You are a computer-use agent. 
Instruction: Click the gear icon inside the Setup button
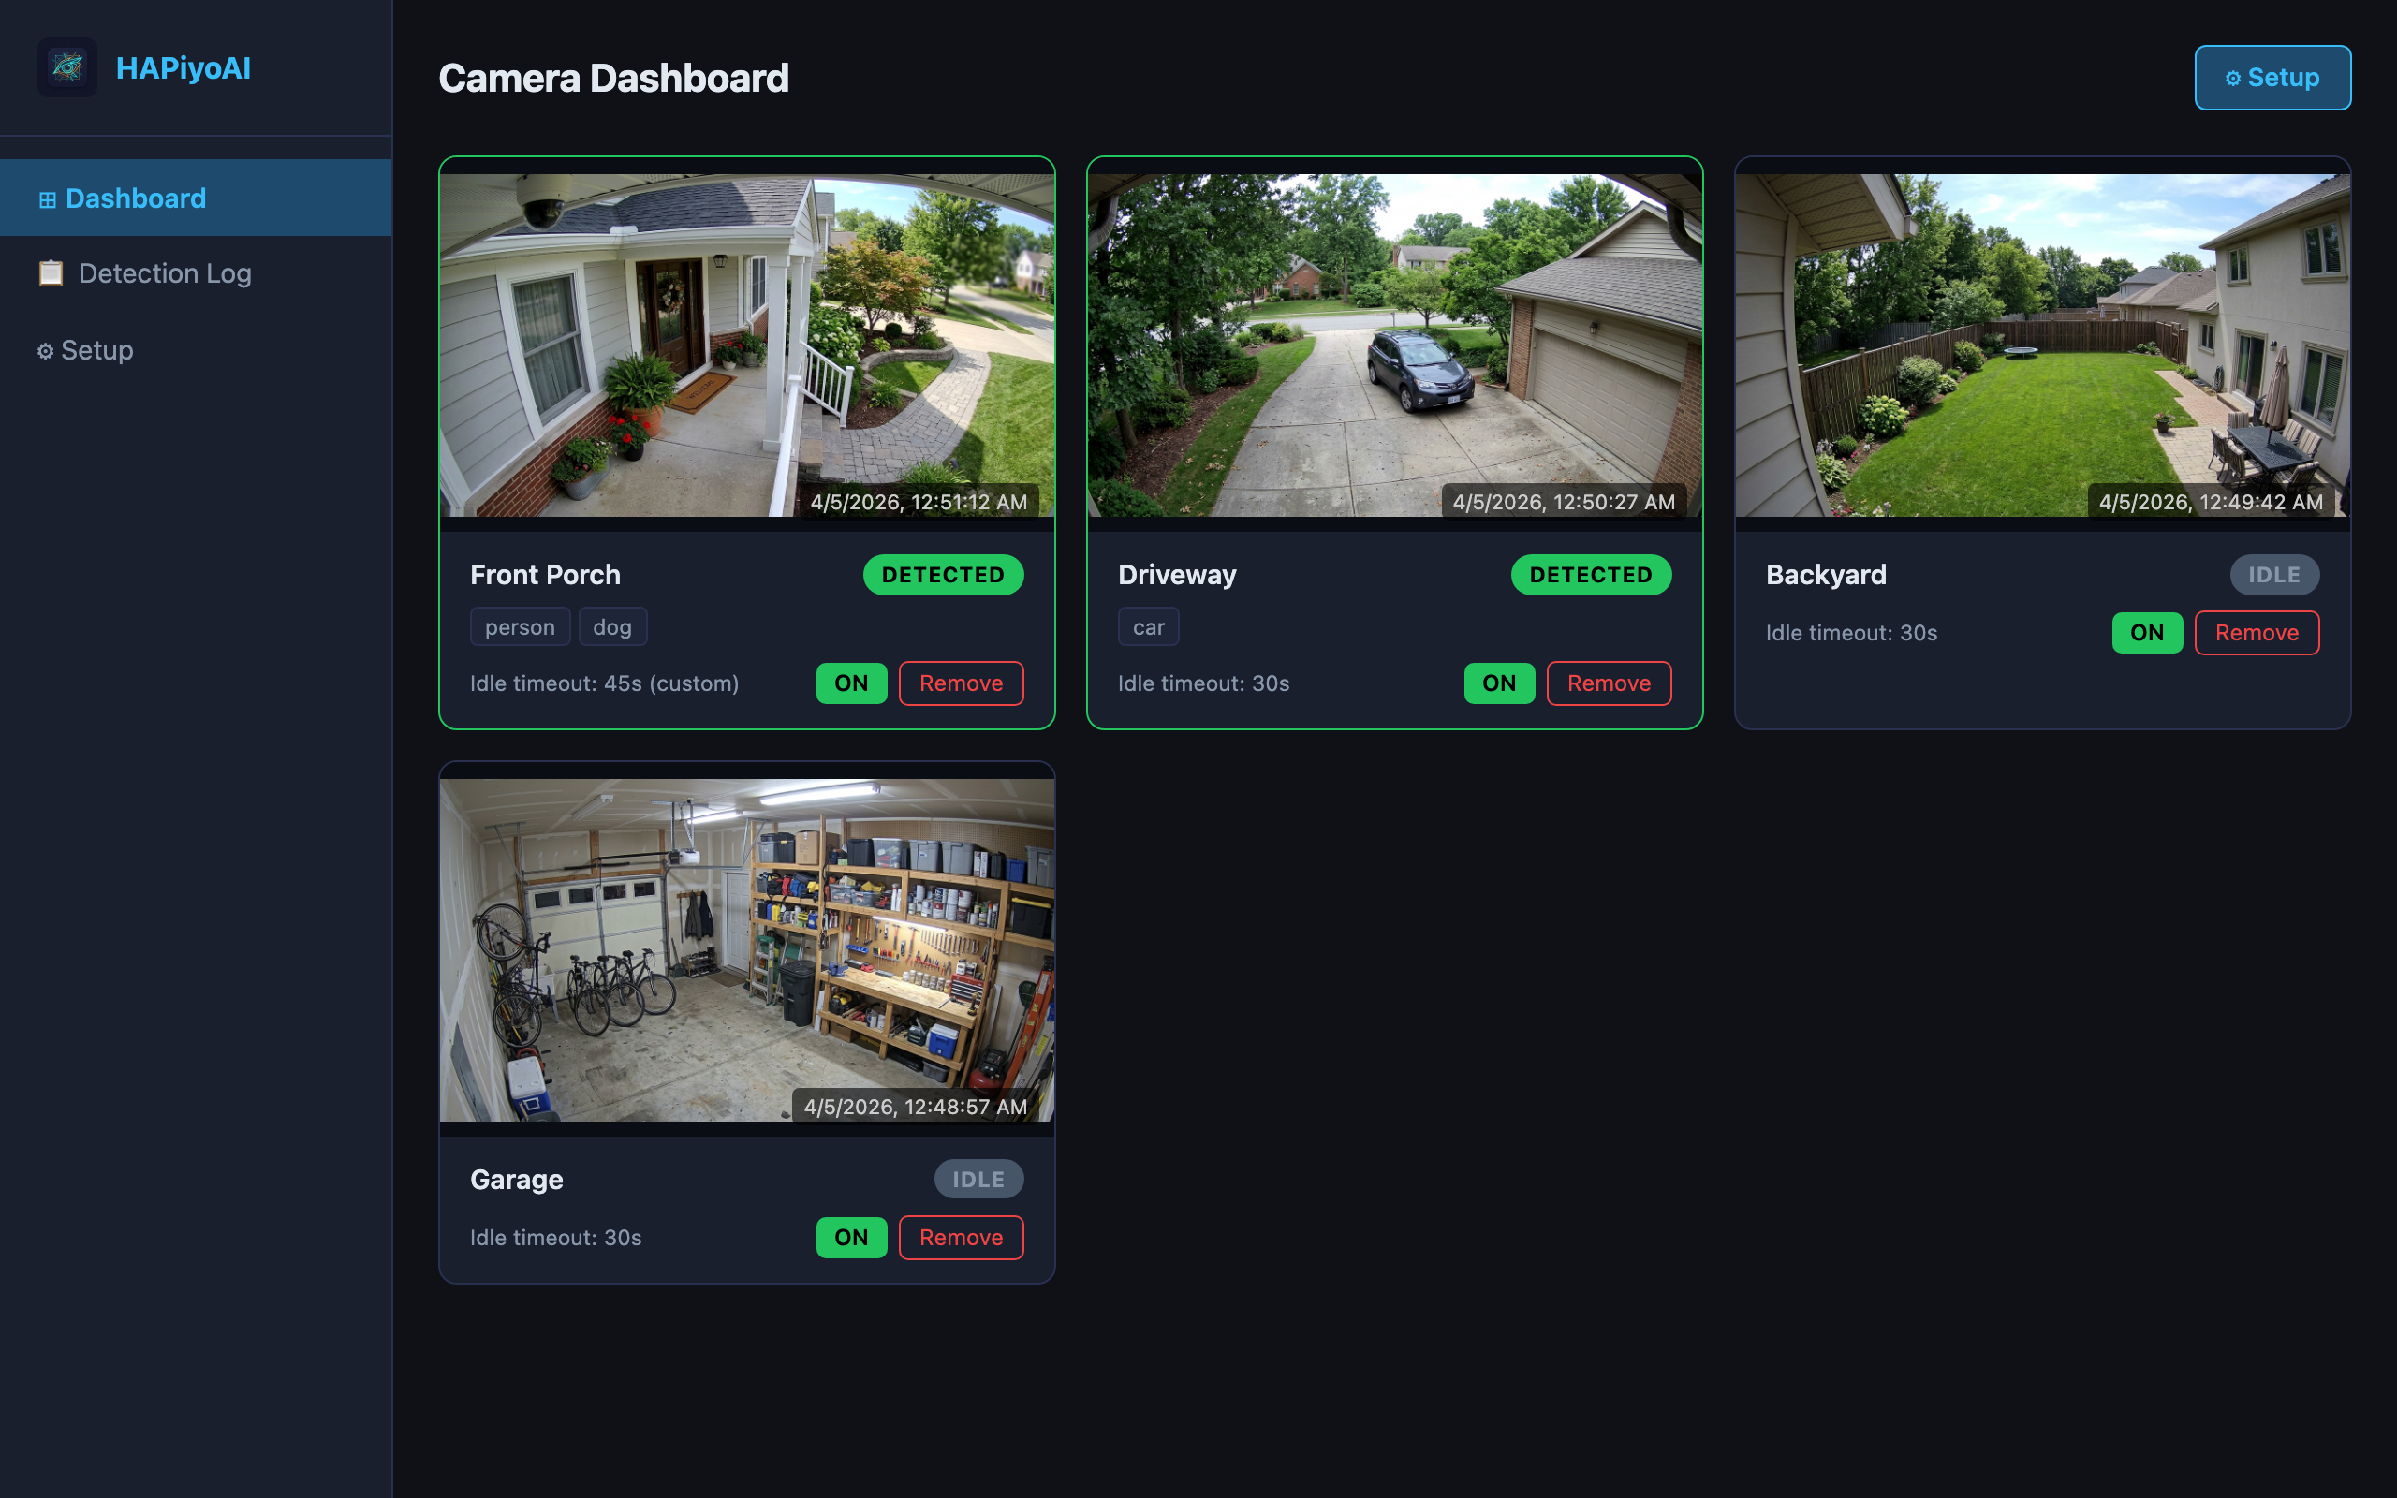coord(2233,78)
